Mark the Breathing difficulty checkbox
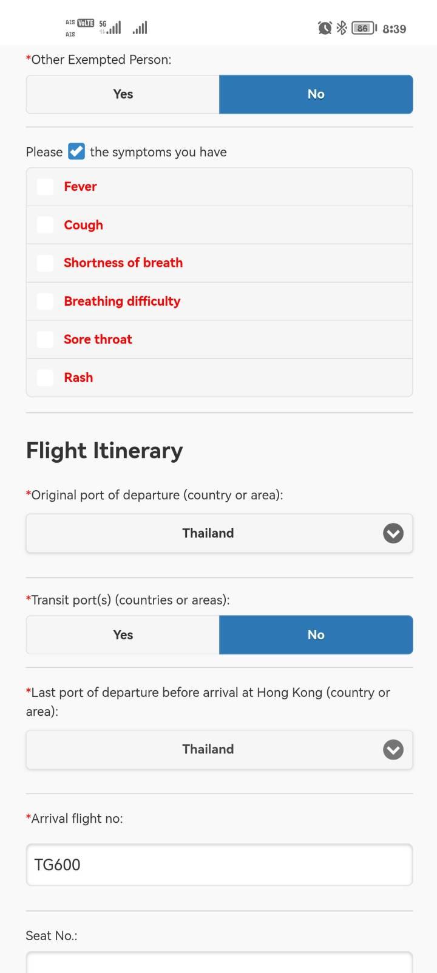Image resolution: width=437 pixels, height=973 pixels. 46,301
